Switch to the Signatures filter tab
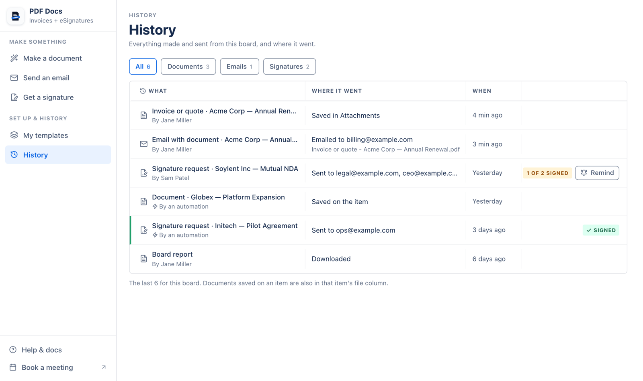The image size is (643, 381). [289, 67]
